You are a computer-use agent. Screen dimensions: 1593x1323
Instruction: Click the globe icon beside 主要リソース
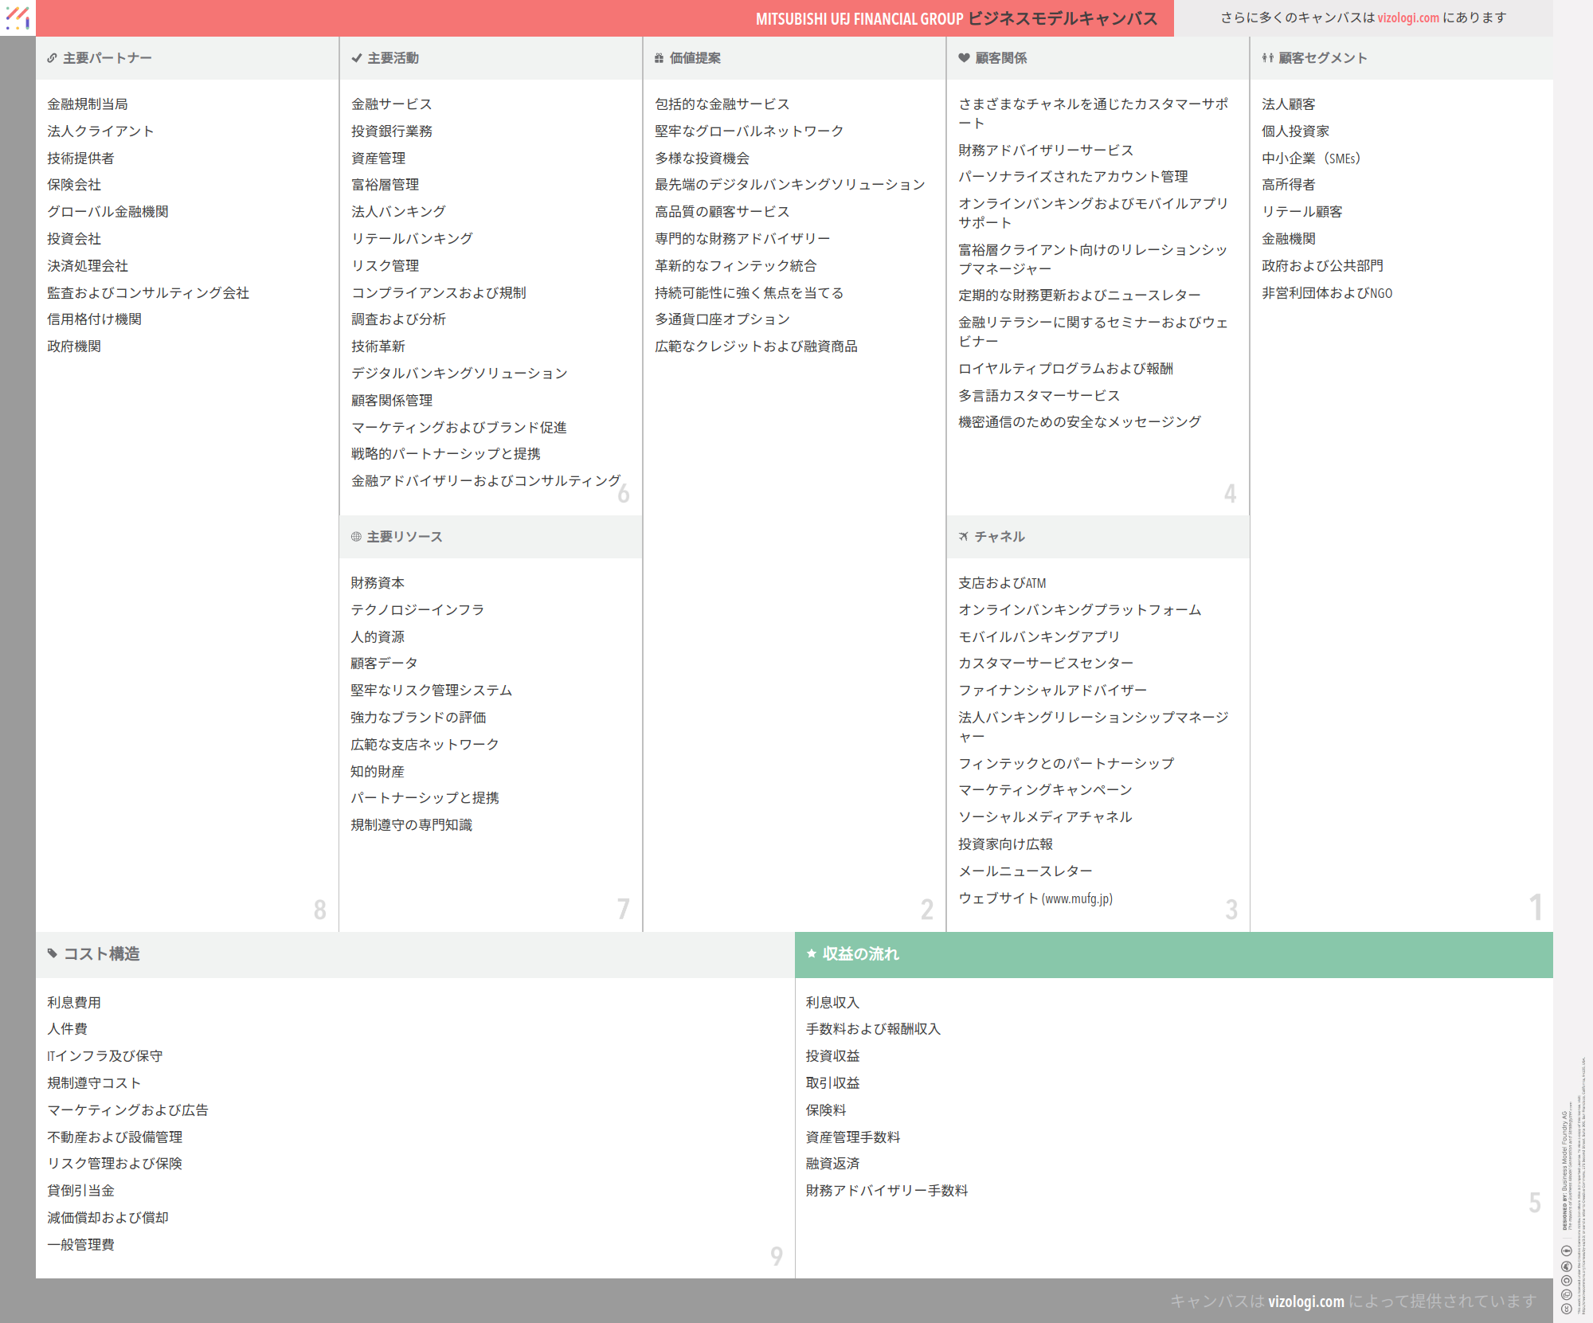click(x=356, y=537)
